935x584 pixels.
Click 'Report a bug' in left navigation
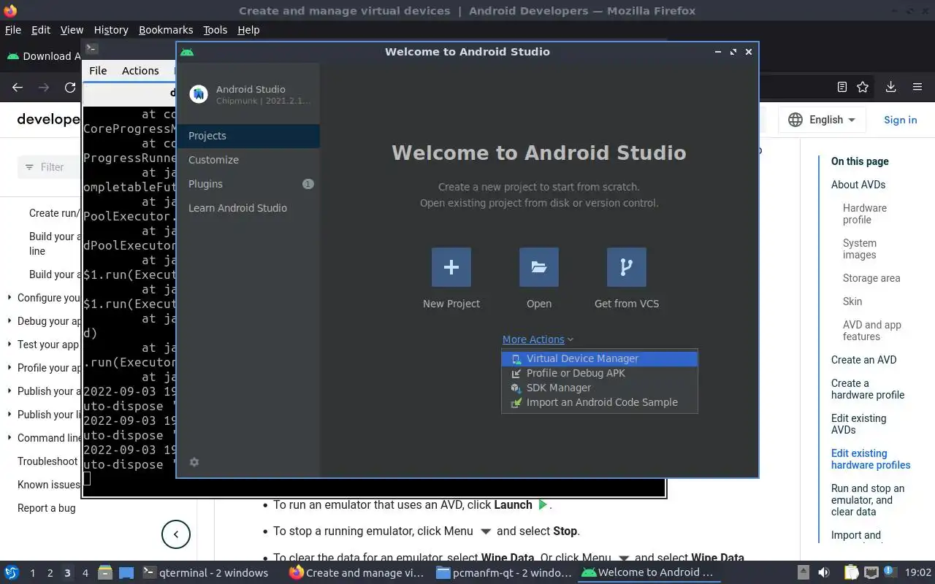point(46,508)
